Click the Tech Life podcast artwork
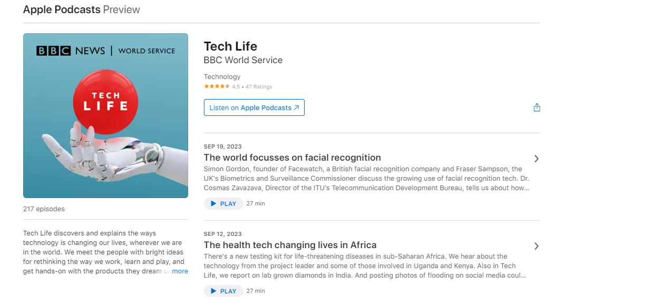The image size is (663, 305). tap(105, 115)
